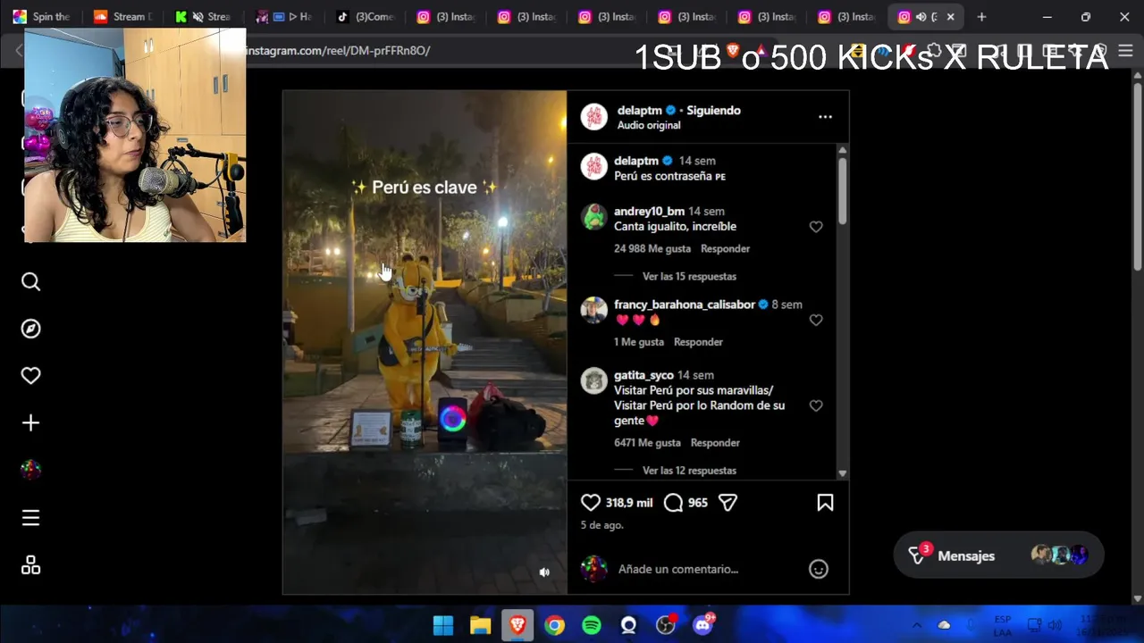Click the 'Audio original' link
Screen dimensions: 1144x643
(649, 125)
